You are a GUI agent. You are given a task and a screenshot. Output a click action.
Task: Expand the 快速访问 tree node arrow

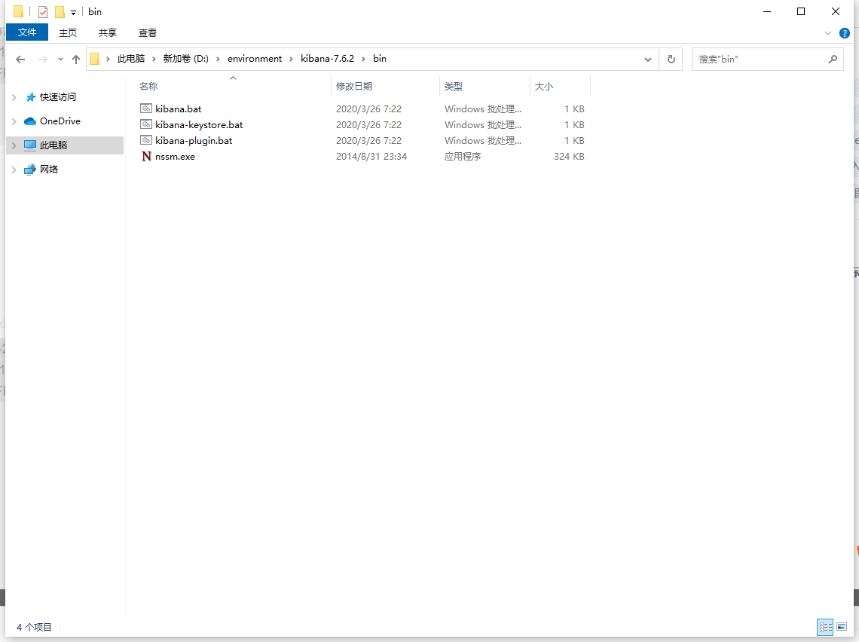tap(14, 97)
